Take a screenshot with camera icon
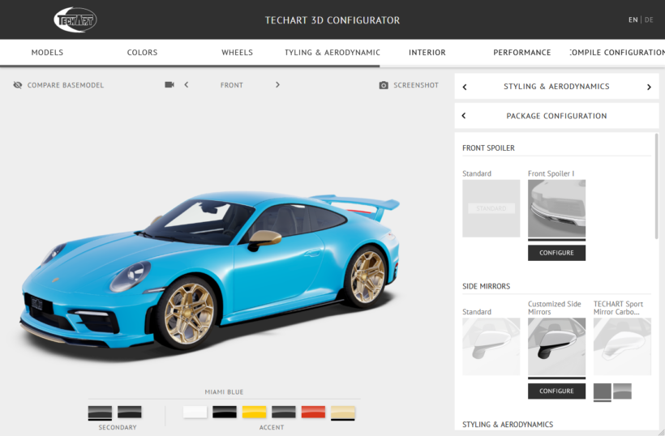Image resolution: width=665 pixels, height=436 pixels. [x=384, y=85]
